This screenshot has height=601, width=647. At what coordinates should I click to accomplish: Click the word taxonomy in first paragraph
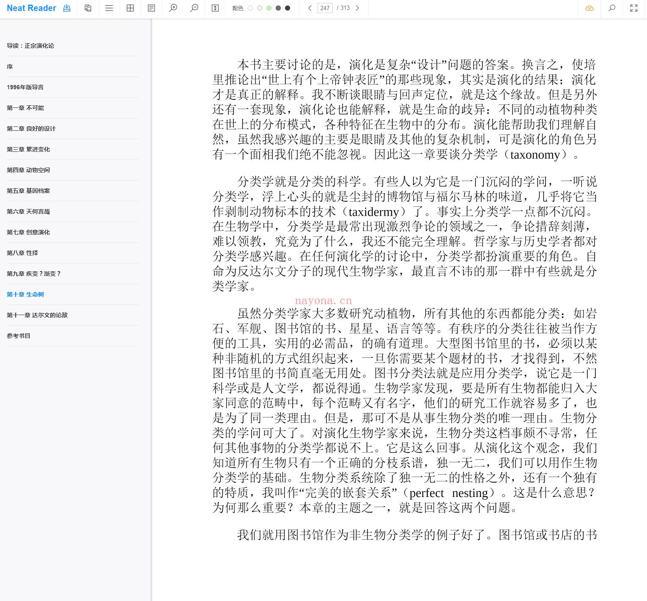tap(535, 155)
